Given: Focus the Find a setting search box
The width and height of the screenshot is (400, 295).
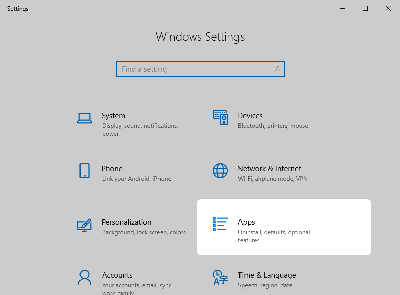Looking at the screenshot, I should point(200,69).
